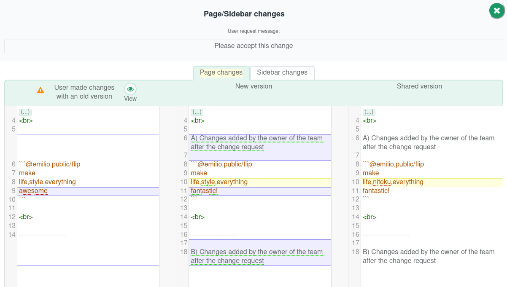Switch to the Page changes tab
507x287 pixels.
click(x=221, y=72)
